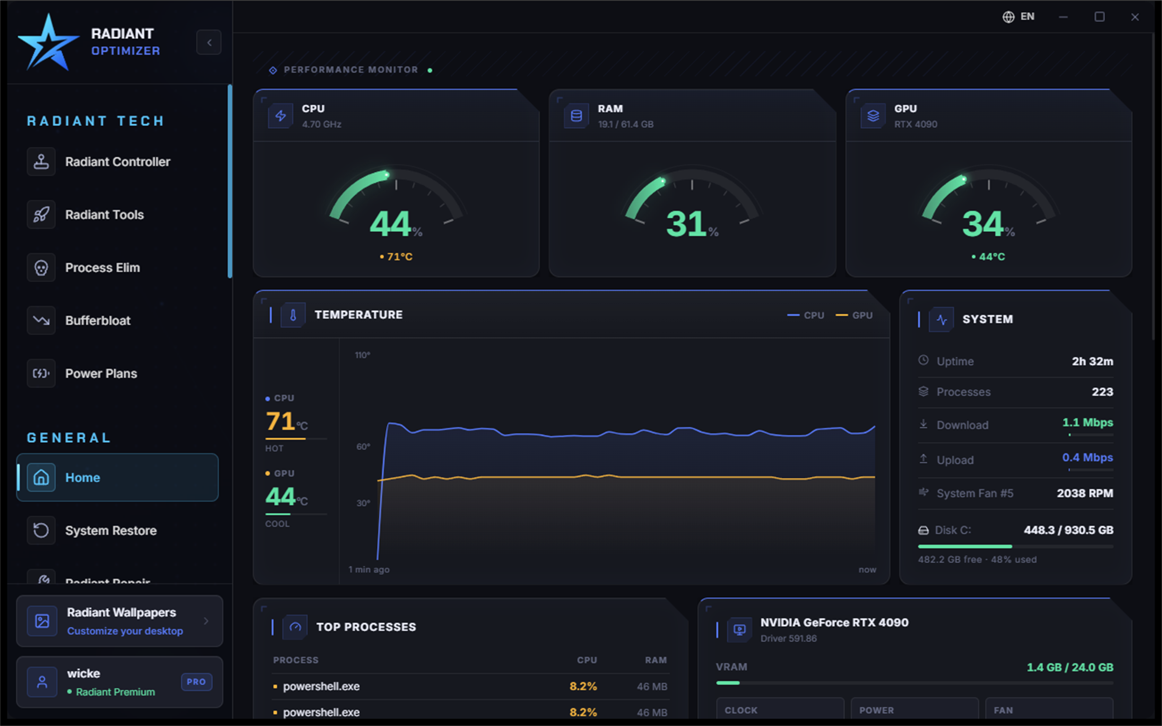Screen dimensions: 1162x726
Task: Click the wicke user avatar icon
Action: (42, 682)
